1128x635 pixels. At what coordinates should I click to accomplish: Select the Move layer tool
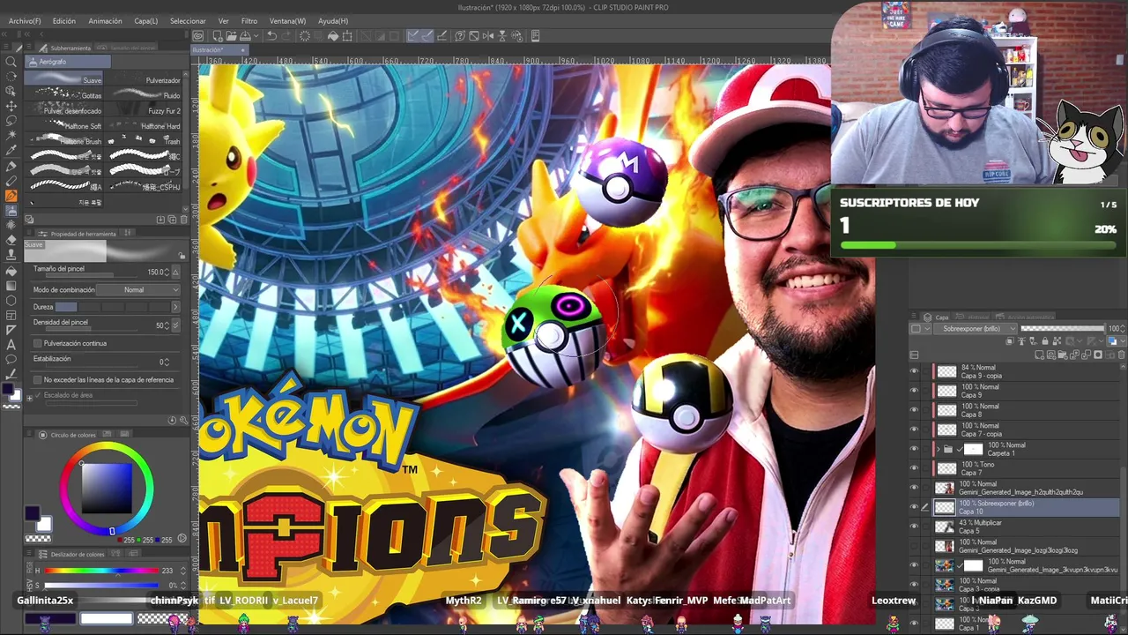point(10,105)
